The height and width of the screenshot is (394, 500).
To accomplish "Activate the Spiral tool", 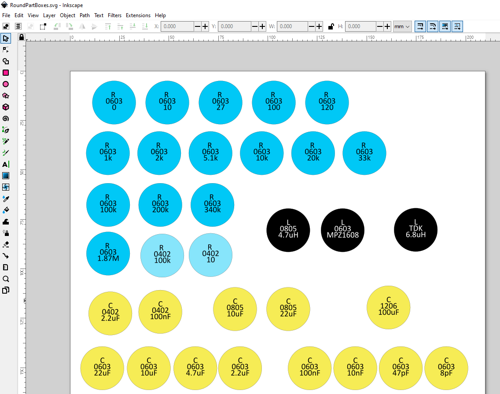I will coord(6,118).
